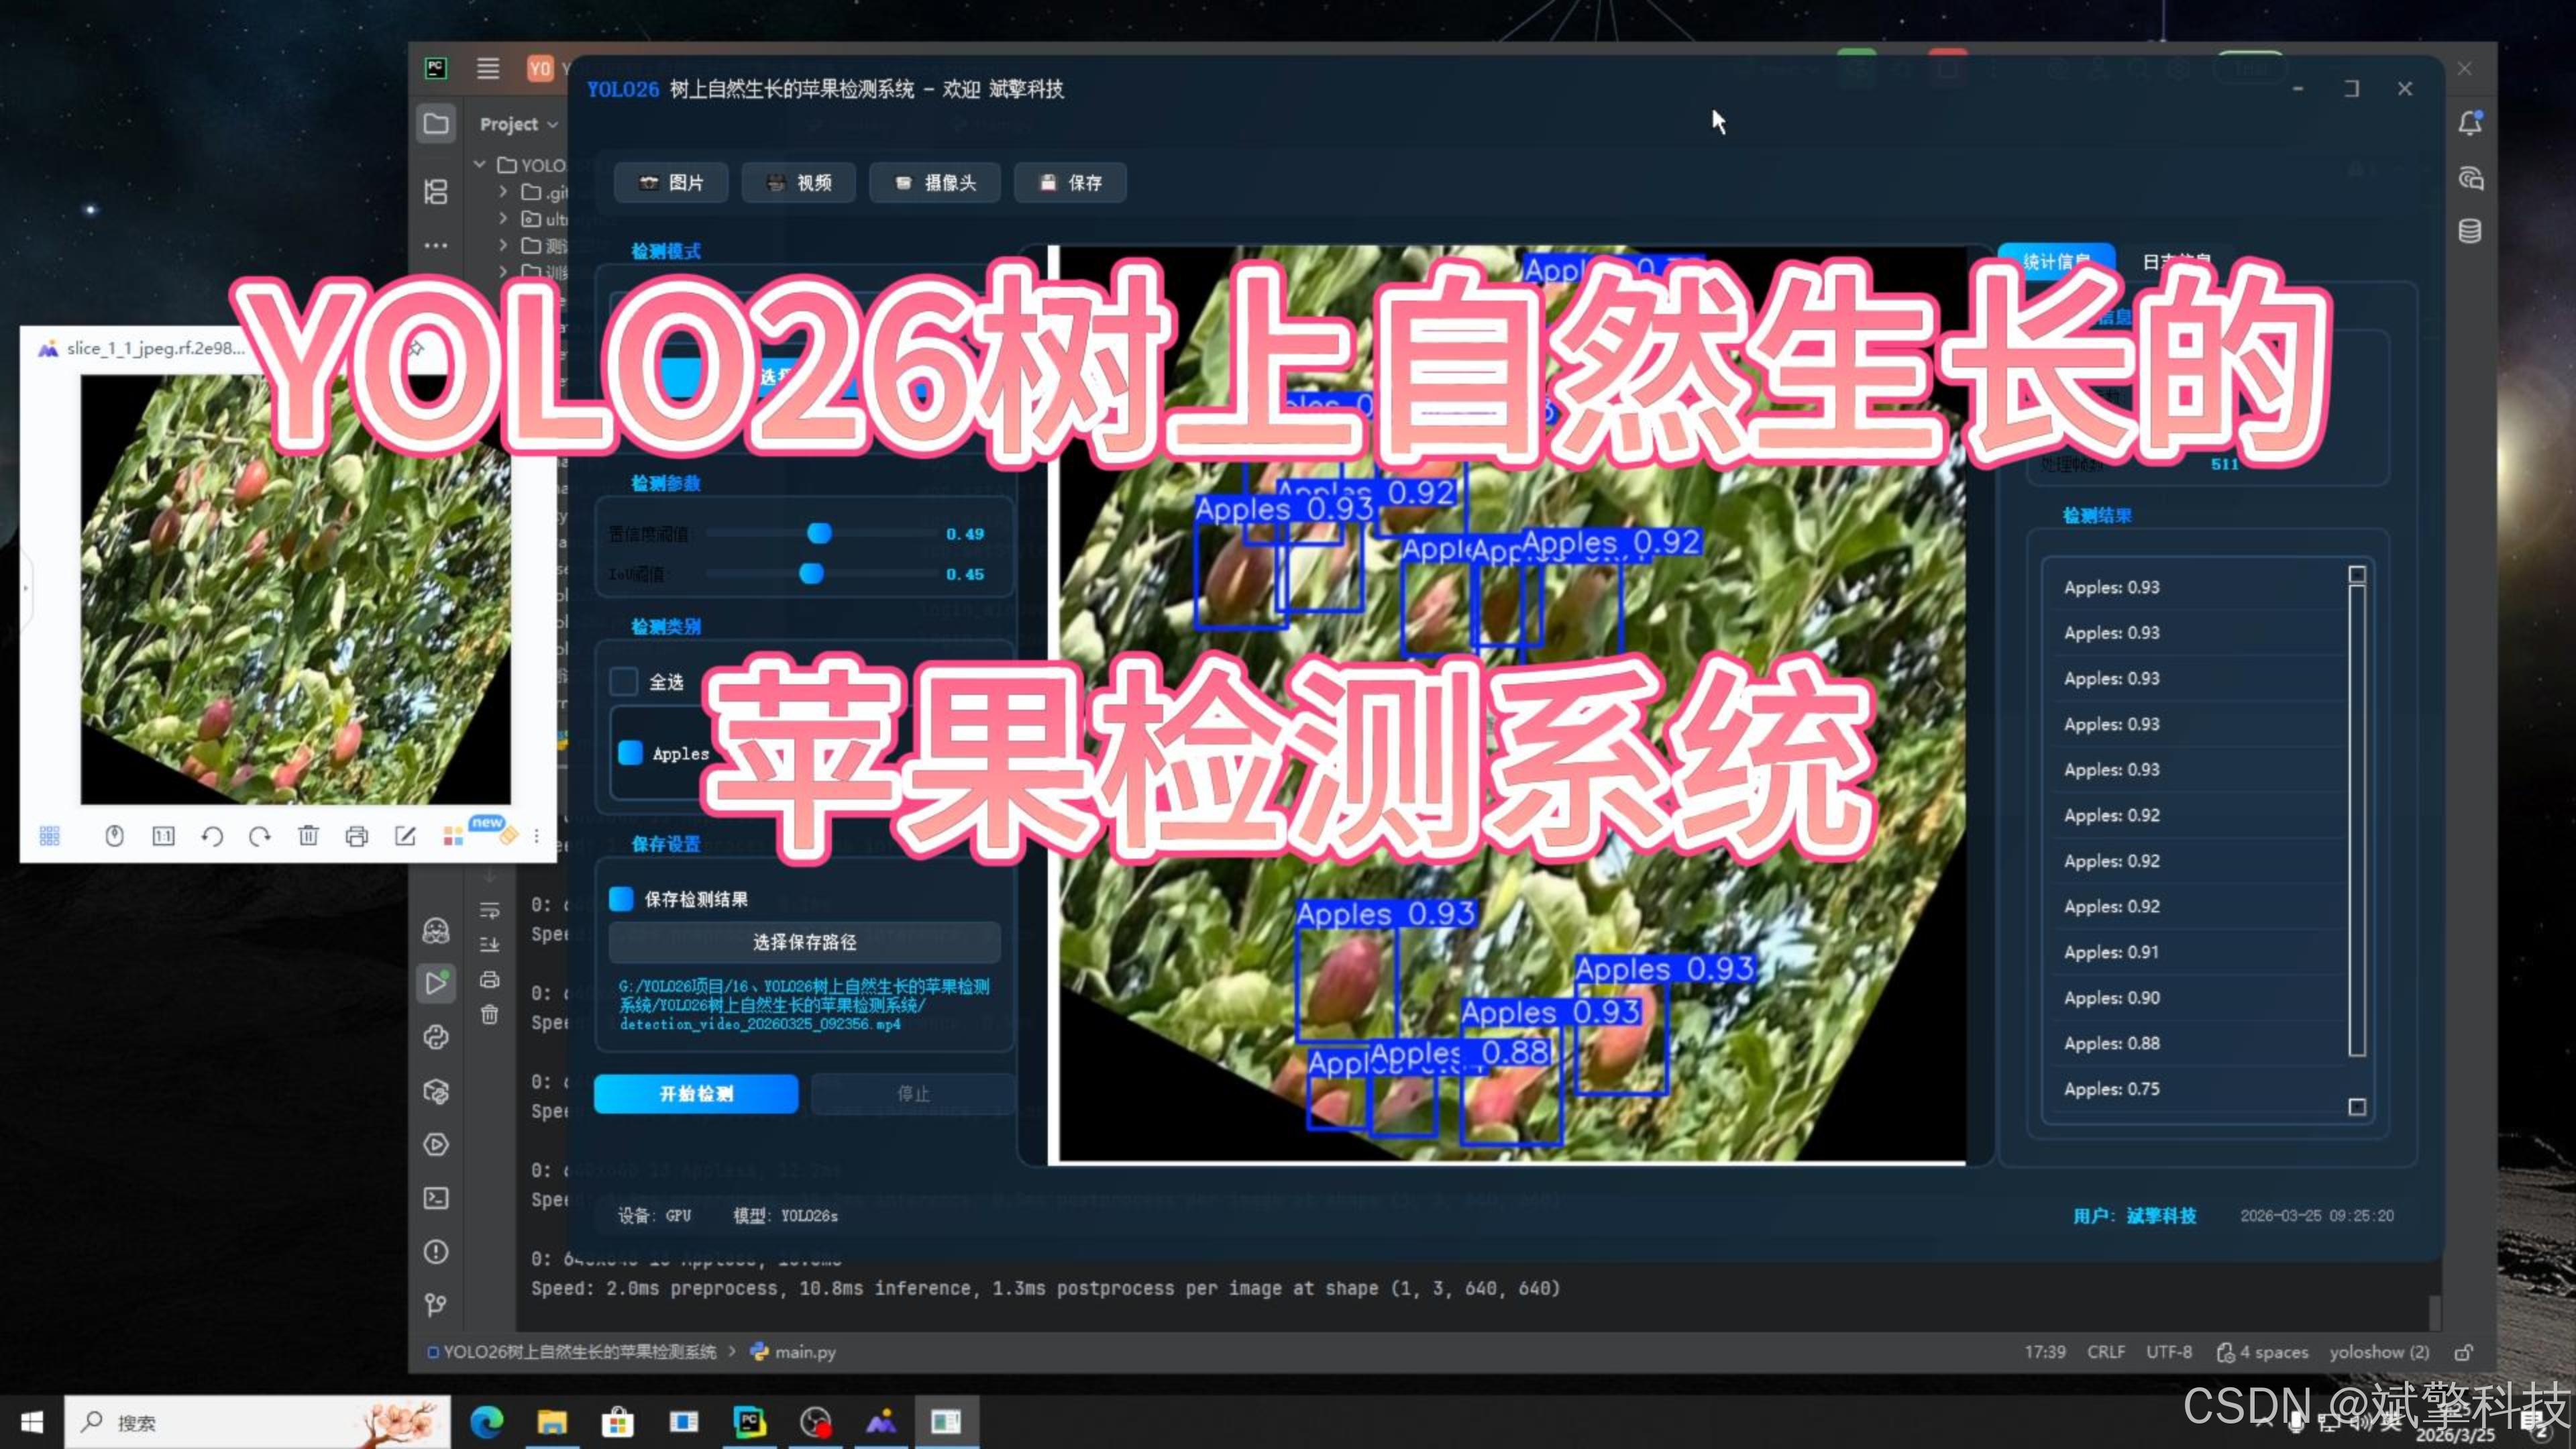
Task: Switch to the 日志信息 tab
Action: [x=2176, y=261]
